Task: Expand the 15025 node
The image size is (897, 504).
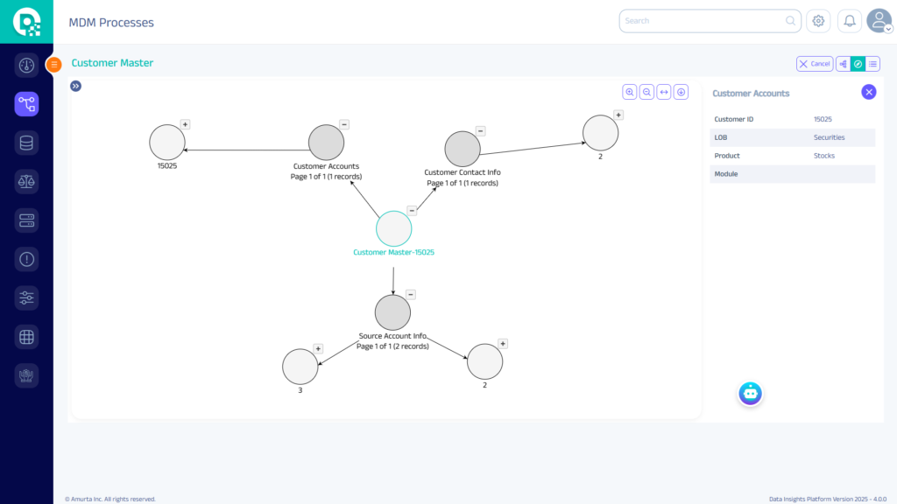Action: click(x=185, y=124)
